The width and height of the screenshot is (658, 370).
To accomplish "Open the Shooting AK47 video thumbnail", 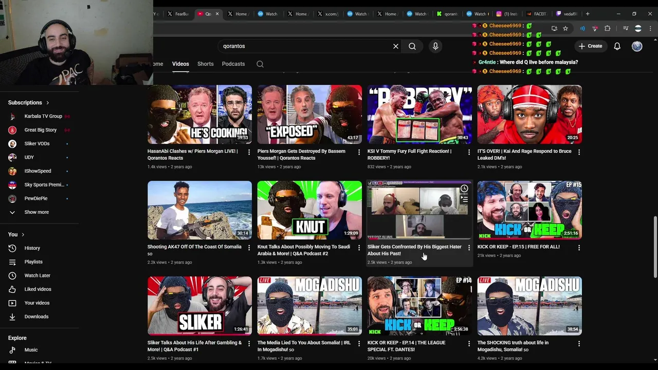I will (x=199, y=210).
